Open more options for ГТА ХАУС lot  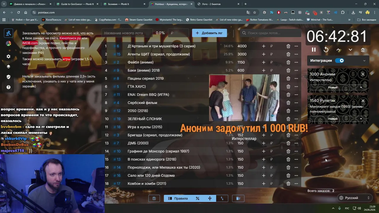coord(296,87)
